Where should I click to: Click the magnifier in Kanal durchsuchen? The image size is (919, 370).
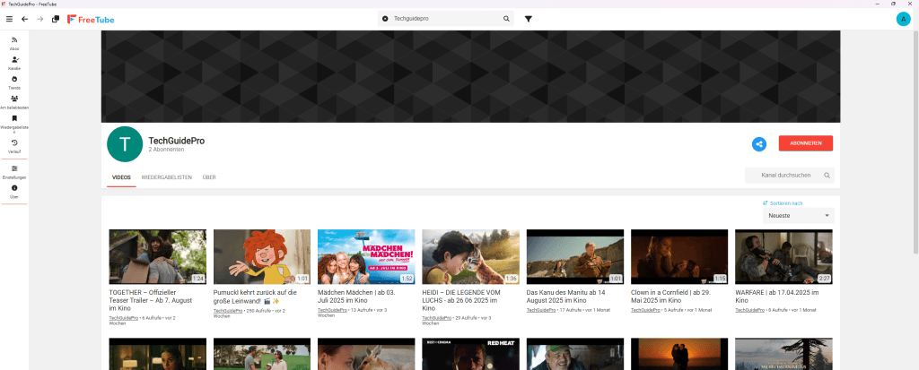827,175
